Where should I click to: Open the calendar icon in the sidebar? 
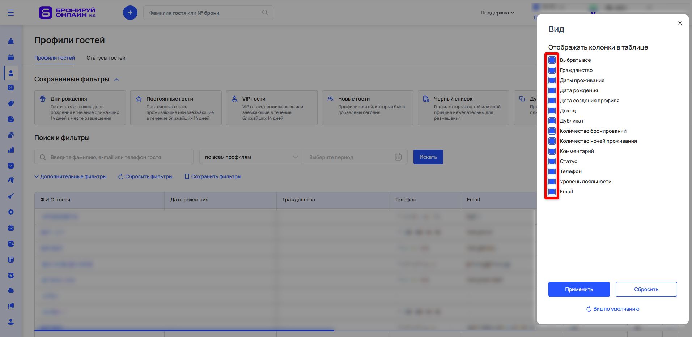point(11,57)
